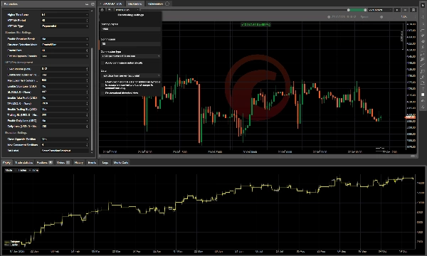The height and width of the screenshot is (256, 427).
Task: Open the Trade statistics tab
Action: click(x=23, y=162)
